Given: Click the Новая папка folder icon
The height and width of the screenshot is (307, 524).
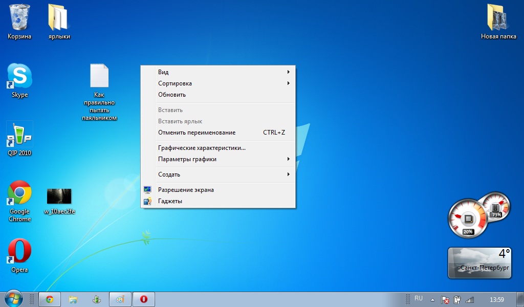Looking at the screenshot, I should [x=498, y=18].
